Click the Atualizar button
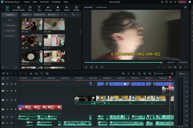The height and width of the screenshot is (128, 193). (x=182, y=2)
